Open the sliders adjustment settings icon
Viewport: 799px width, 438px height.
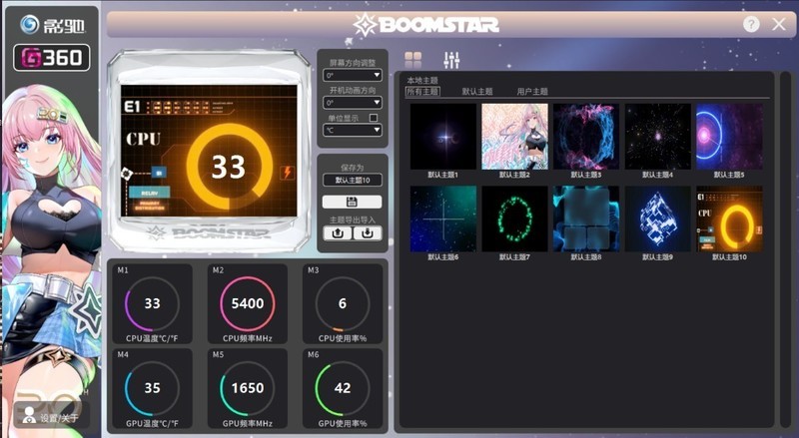tap(451, 61)
